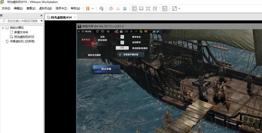Screen dimensions: 262x133
Task: Toggle Unity mode icon
Action: tap(155, 9)
